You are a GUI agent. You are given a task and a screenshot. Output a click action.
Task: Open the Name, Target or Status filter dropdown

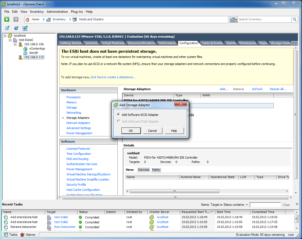tap(247, 205)
